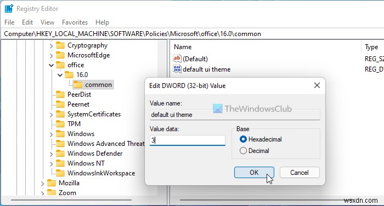Select the WindowsInkWorkspace key label
The width and height of the screenshot is (384, 206).
click(101, 173)
